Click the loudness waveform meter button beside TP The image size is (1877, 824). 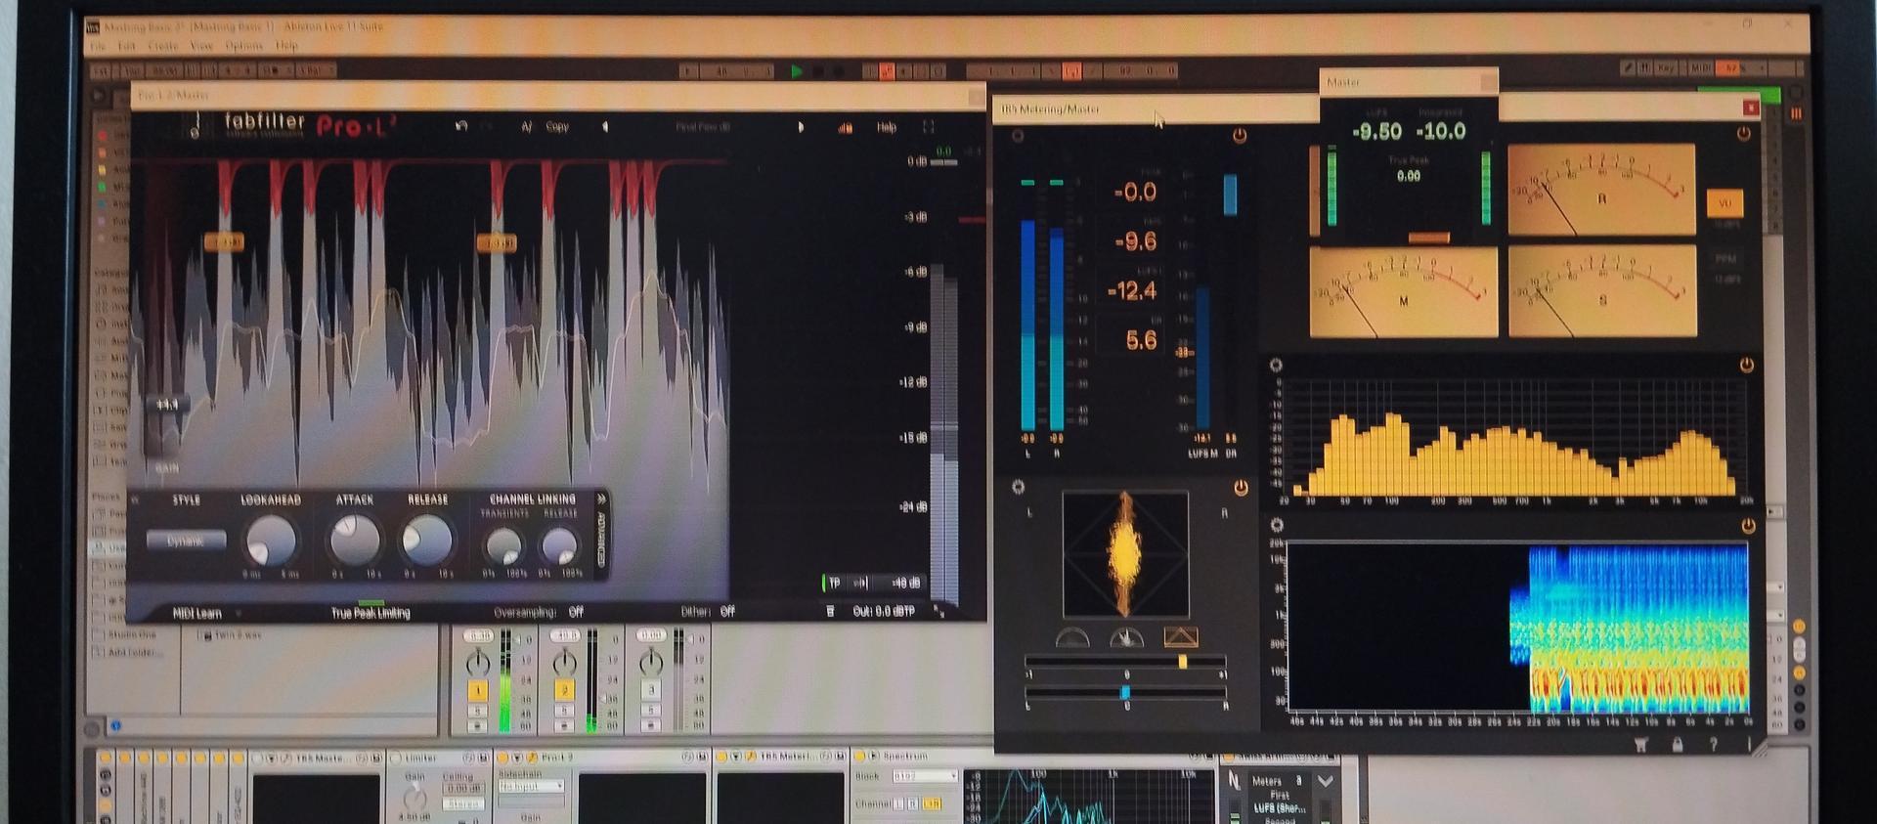[860, 583]
